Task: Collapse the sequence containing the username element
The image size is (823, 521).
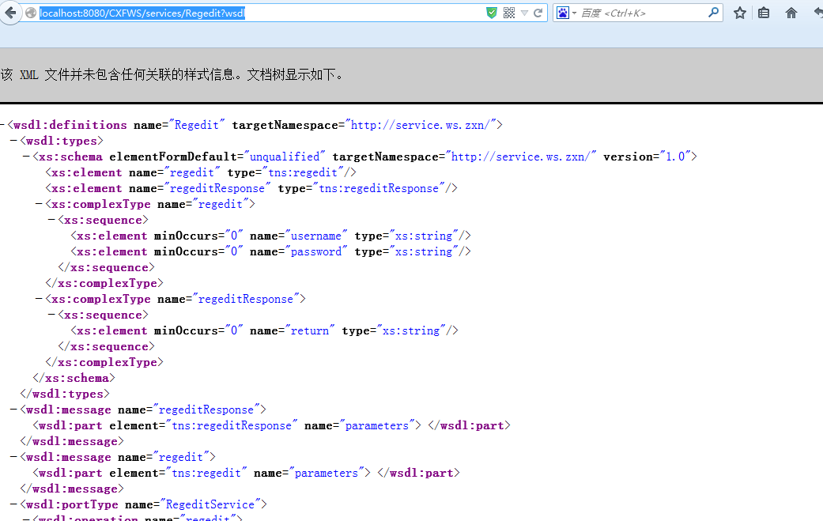Action: pyautogui.click(x=51, y=220)
